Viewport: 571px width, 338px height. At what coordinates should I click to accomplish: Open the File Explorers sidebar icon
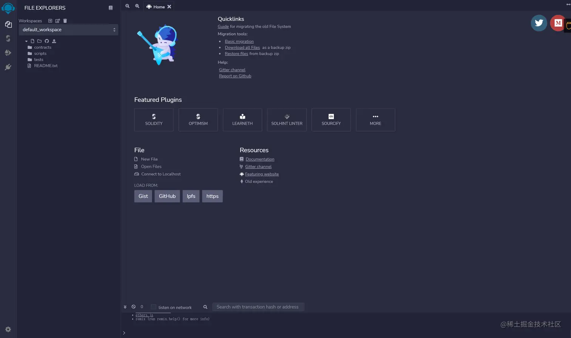tap(8, 24)
